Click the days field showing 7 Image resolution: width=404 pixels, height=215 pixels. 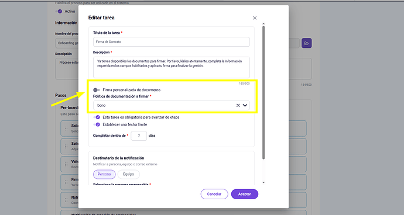pos(139,136)
